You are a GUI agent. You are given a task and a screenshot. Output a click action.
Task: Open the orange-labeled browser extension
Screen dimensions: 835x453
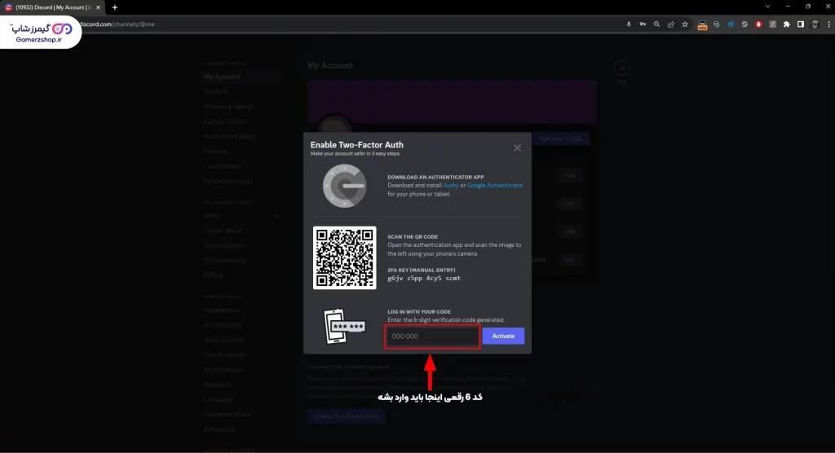pyautogui.click(x=702, y=24)
